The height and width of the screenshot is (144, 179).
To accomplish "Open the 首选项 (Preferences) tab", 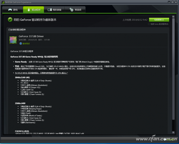I will [x=75, y=10].
